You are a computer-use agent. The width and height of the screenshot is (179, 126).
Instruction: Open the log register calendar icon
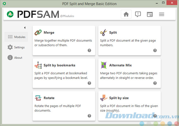coord(150,14)
